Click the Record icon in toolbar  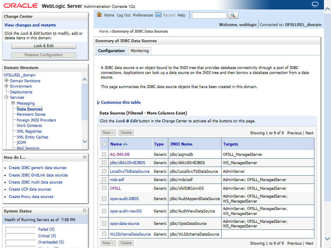pyautogui.click(x=158, y=15)
